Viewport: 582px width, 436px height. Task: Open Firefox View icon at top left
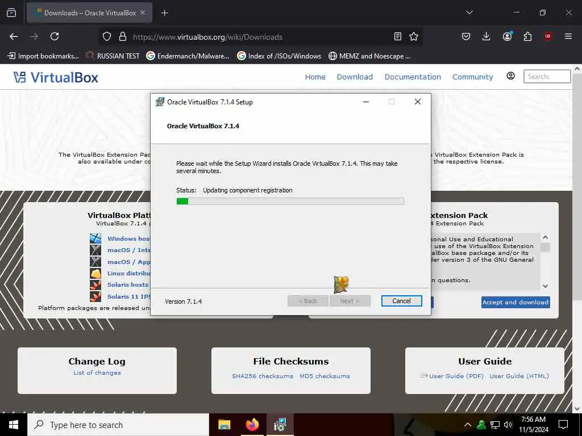coord(11,12)
